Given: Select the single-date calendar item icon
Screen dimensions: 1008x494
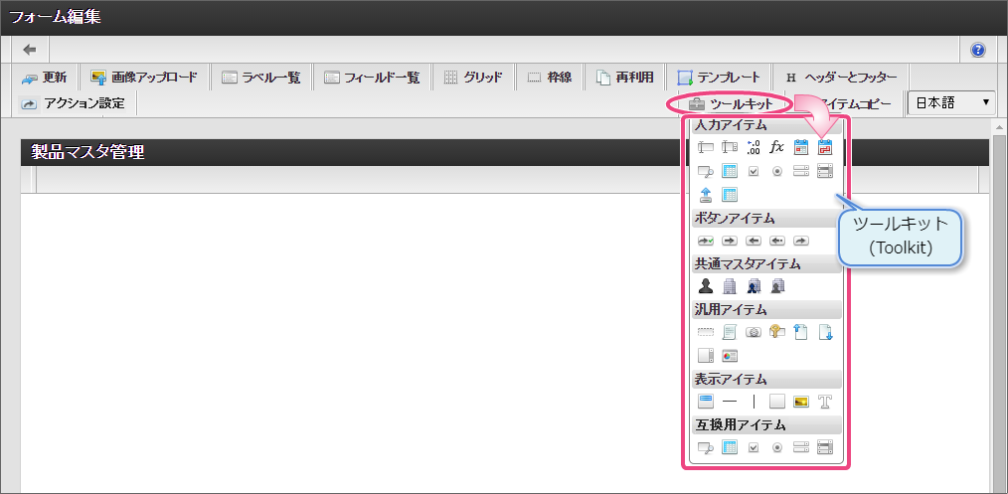Looking at the screenshot, I should [800, 147].
